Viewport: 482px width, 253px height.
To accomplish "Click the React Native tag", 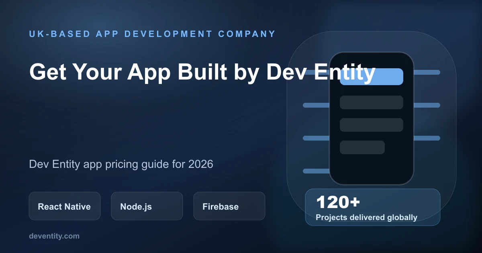I will point(64,206).
